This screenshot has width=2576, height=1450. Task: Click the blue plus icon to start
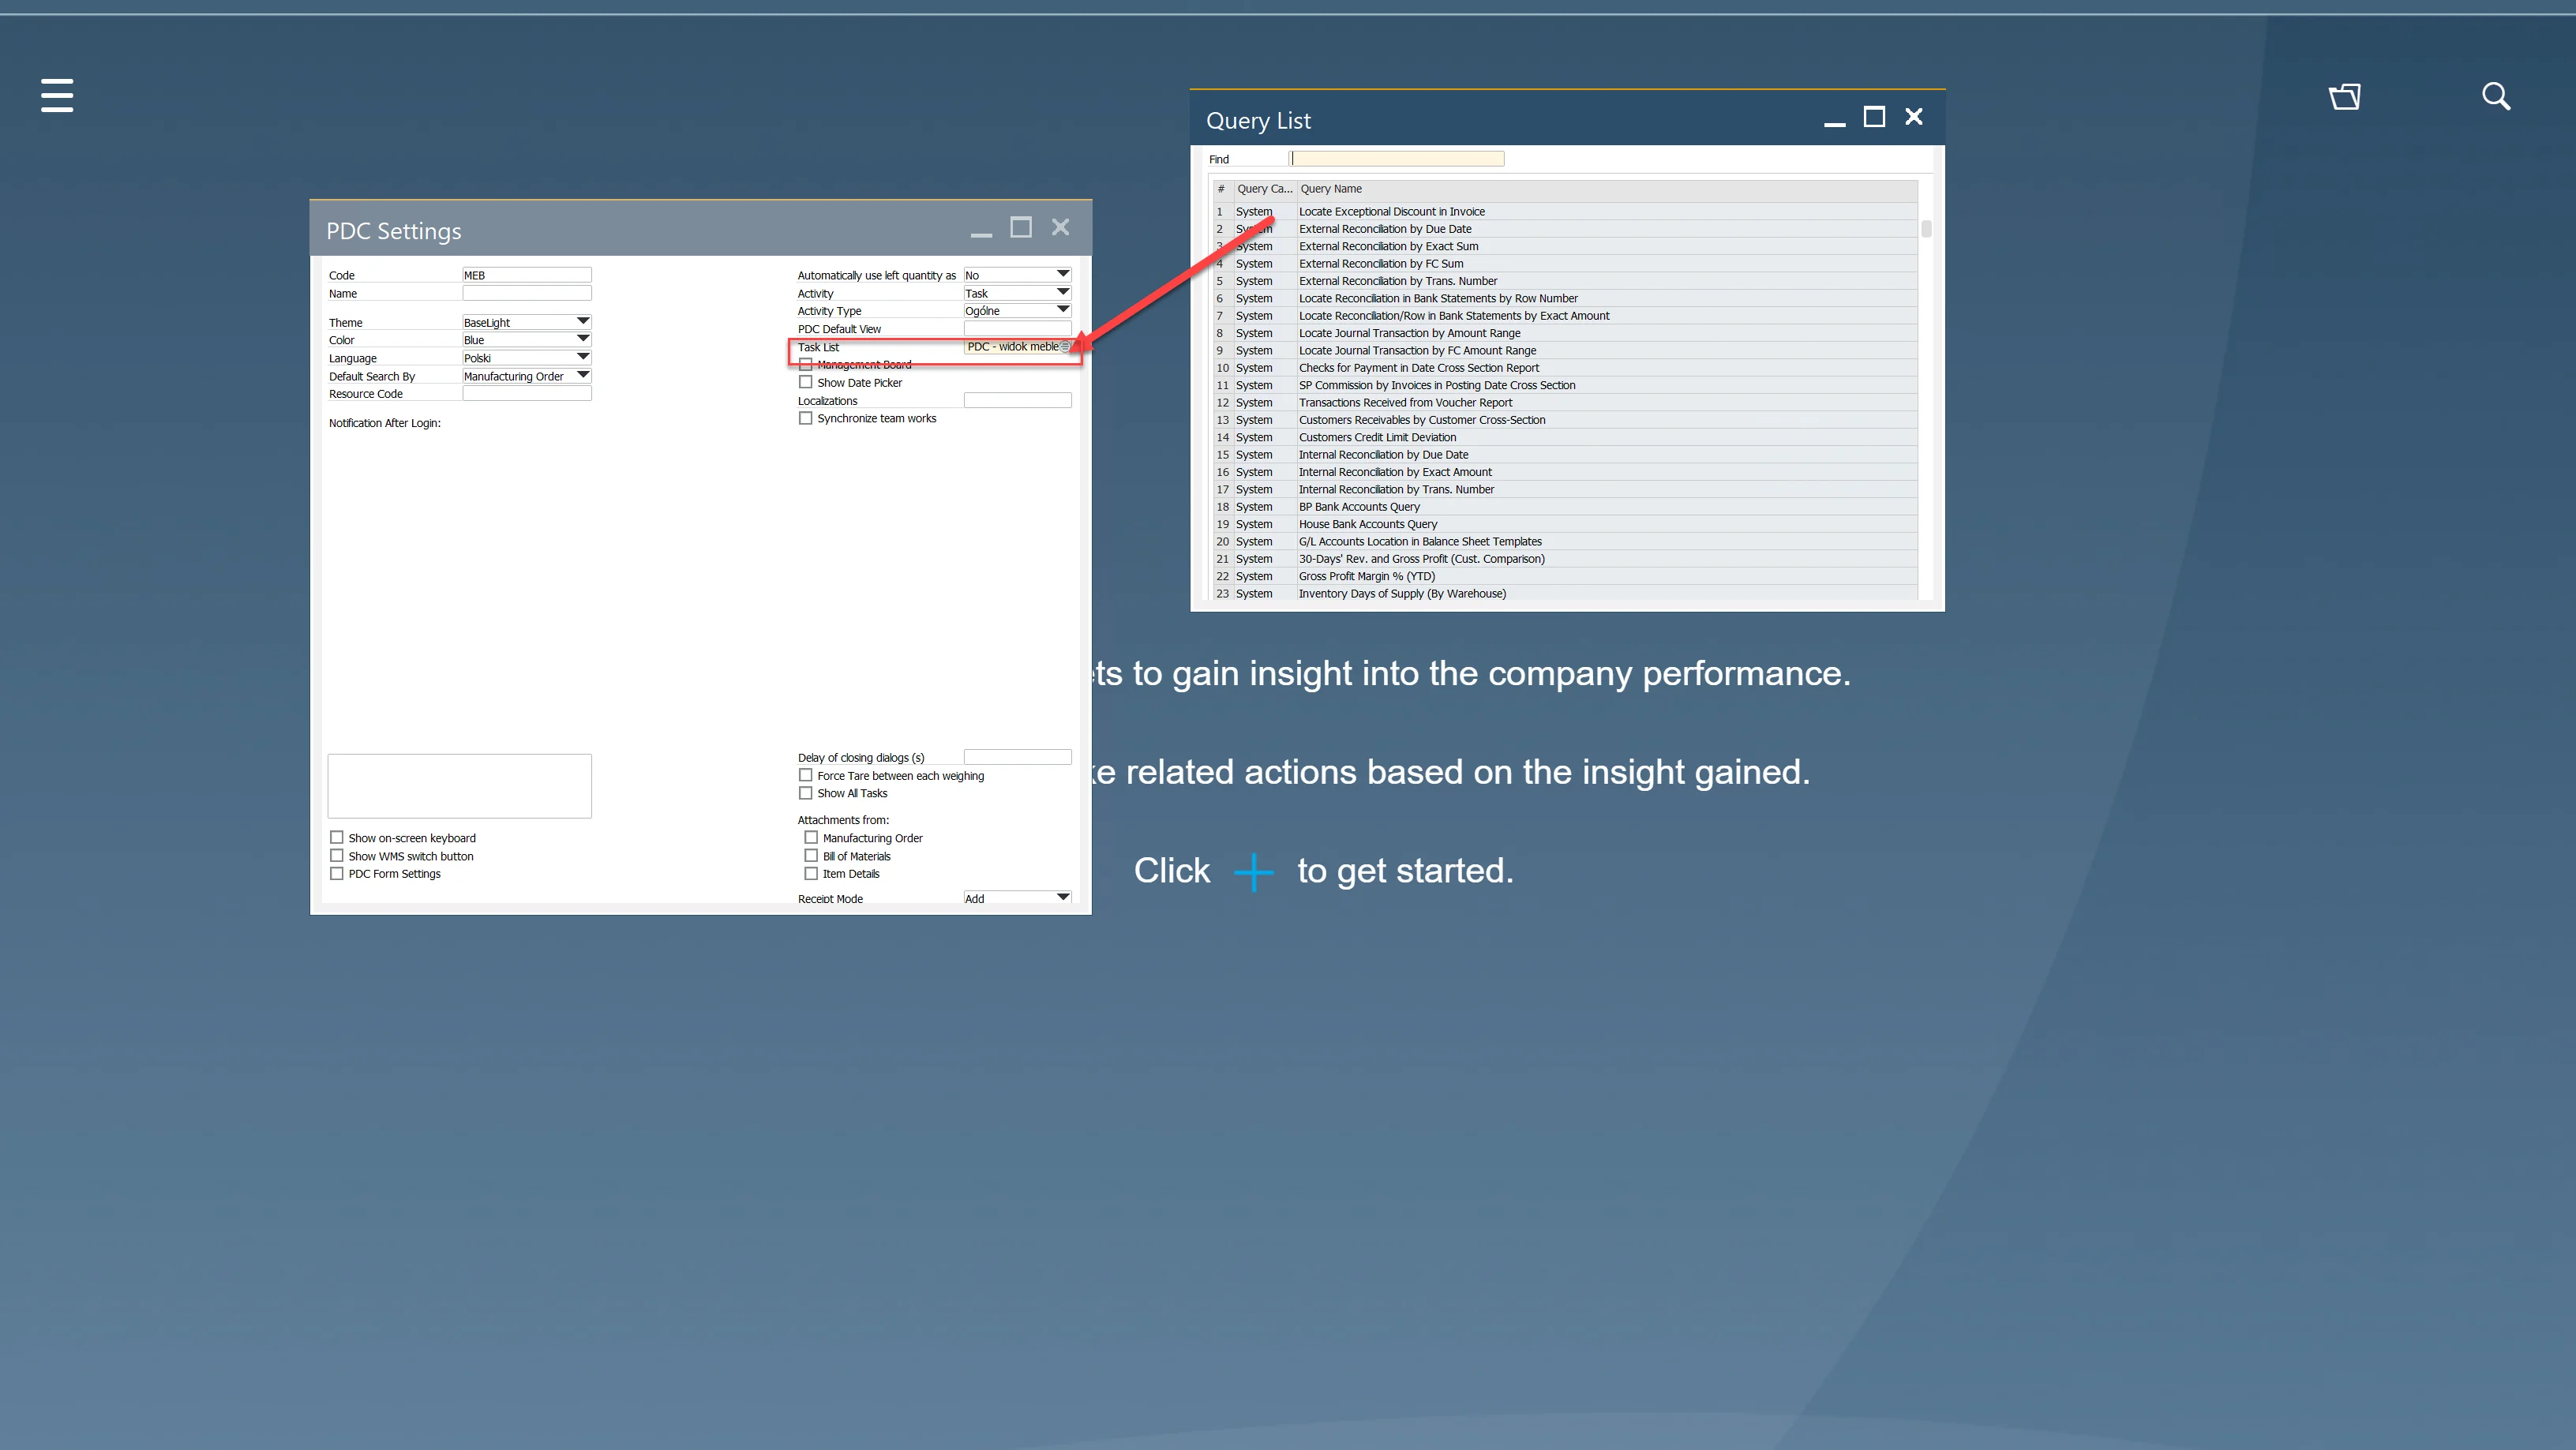pyautogui.click(x=1253, y=871)
